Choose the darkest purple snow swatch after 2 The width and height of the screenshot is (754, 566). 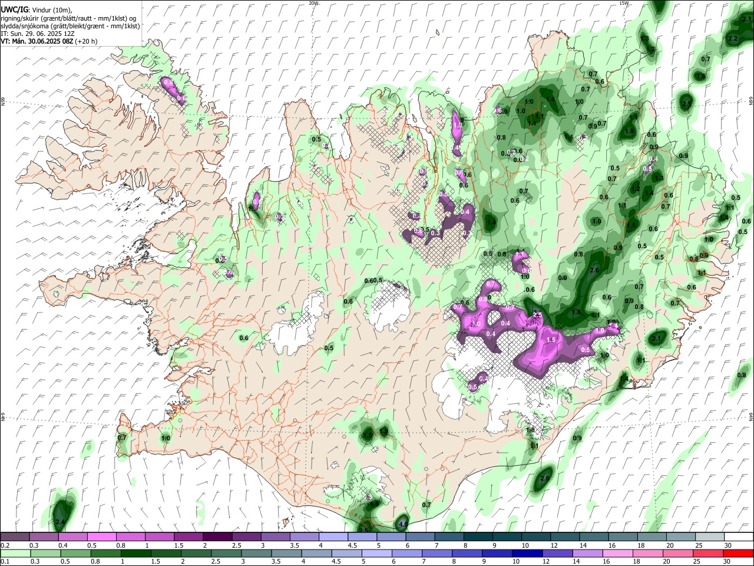coord(217,537)
